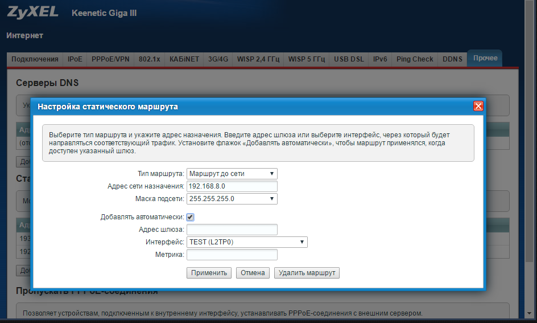Click 'Удалить маршрут' button
Viewport: 537px width, 323px height.
[x=307, y=273]
